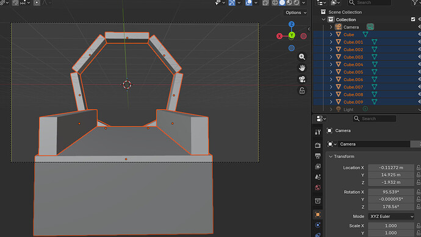Toggle X-ray mode in viewport header
The height and width of the screenshot is (237, 421).
[x=265, y=2]
